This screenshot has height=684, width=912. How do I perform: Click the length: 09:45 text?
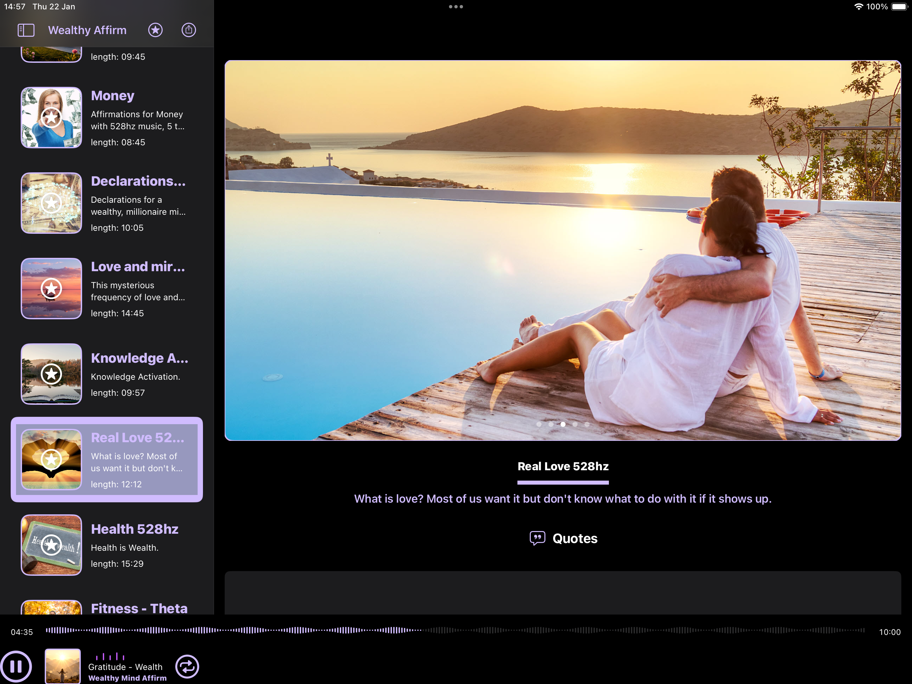(x=118, y=57)
